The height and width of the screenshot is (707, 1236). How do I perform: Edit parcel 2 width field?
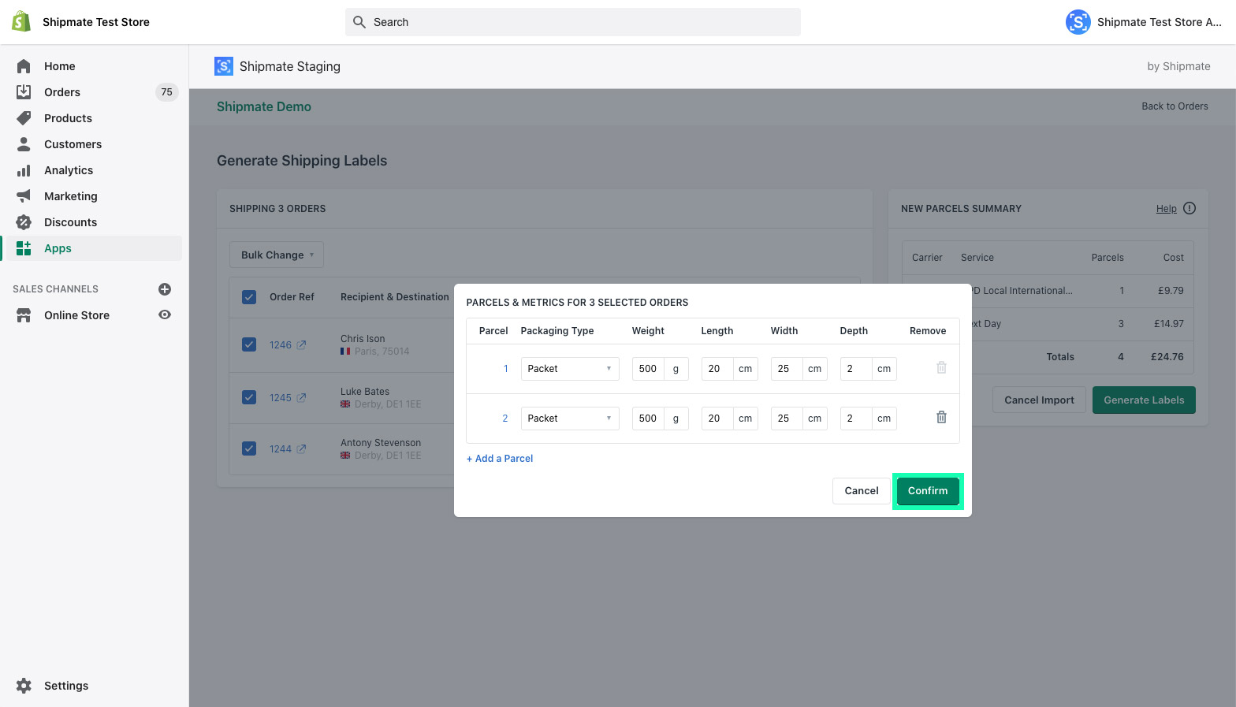pyautogui.click(x=787, y=419)
